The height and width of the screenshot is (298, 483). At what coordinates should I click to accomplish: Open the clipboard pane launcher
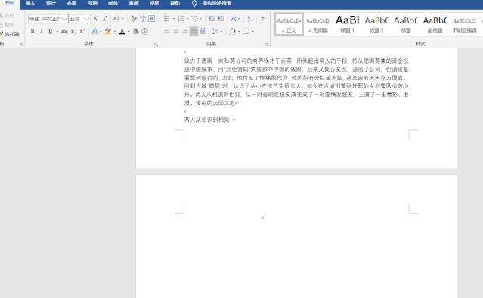(x=22, y=45)
